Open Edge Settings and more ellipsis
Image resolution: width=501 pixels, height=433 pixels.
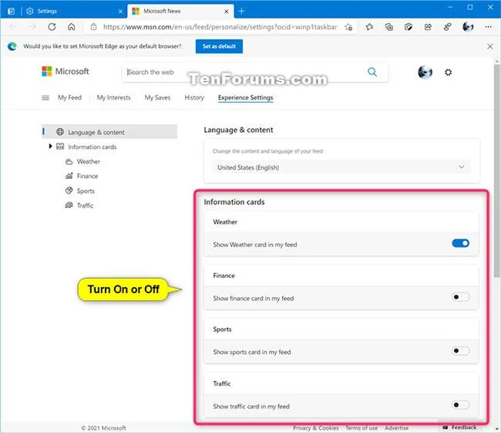tap(488, 27)
